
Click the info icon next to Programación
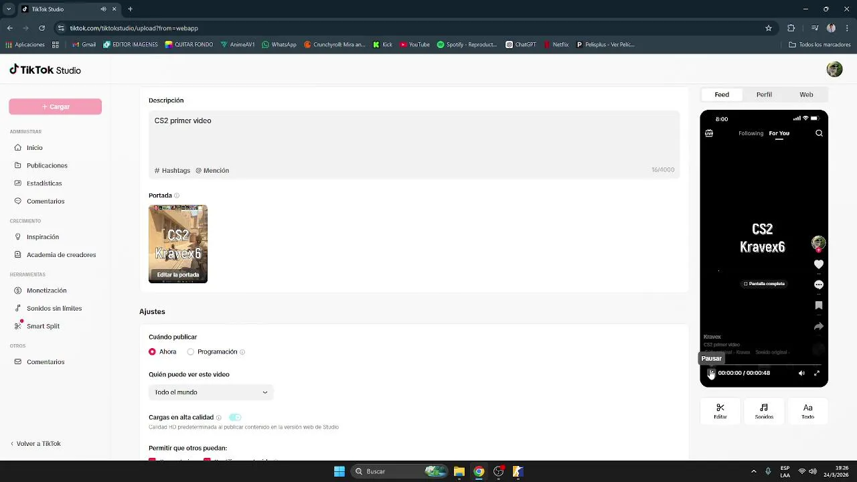pyautogui.click(x=242, y=352)
